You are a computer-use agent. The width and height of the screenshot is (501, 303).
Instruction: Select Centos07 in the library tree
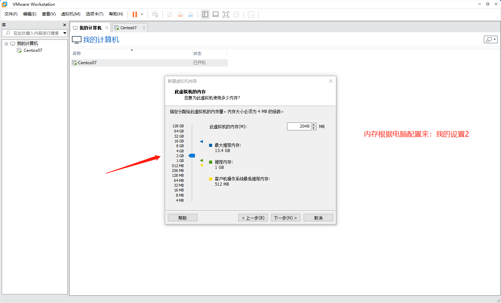pyautogui.click(x=33, y=50)
